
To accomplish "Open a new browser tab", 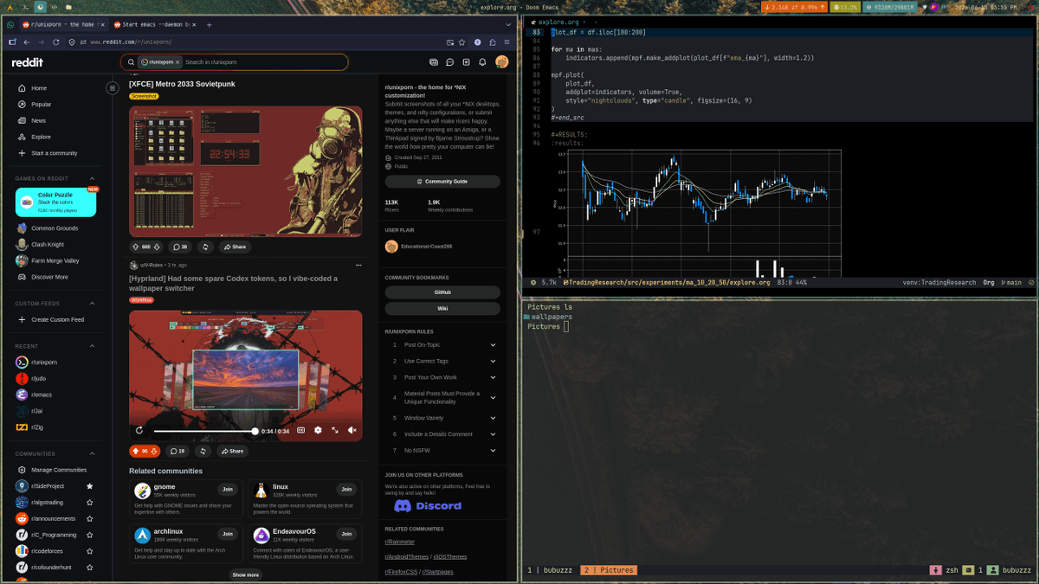I will coord(209,25).
